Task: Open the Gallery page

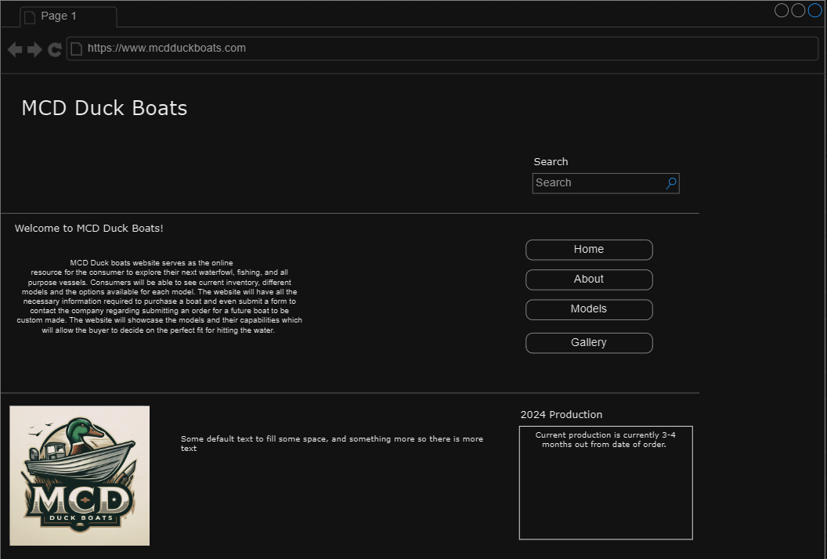Action: [x=589, y=342]
